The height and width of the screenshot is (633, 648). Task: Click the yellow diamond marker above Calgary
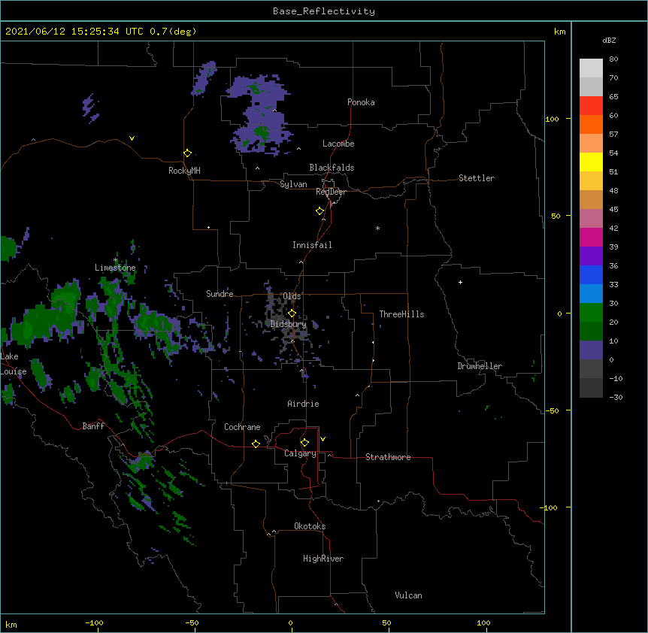304,443
